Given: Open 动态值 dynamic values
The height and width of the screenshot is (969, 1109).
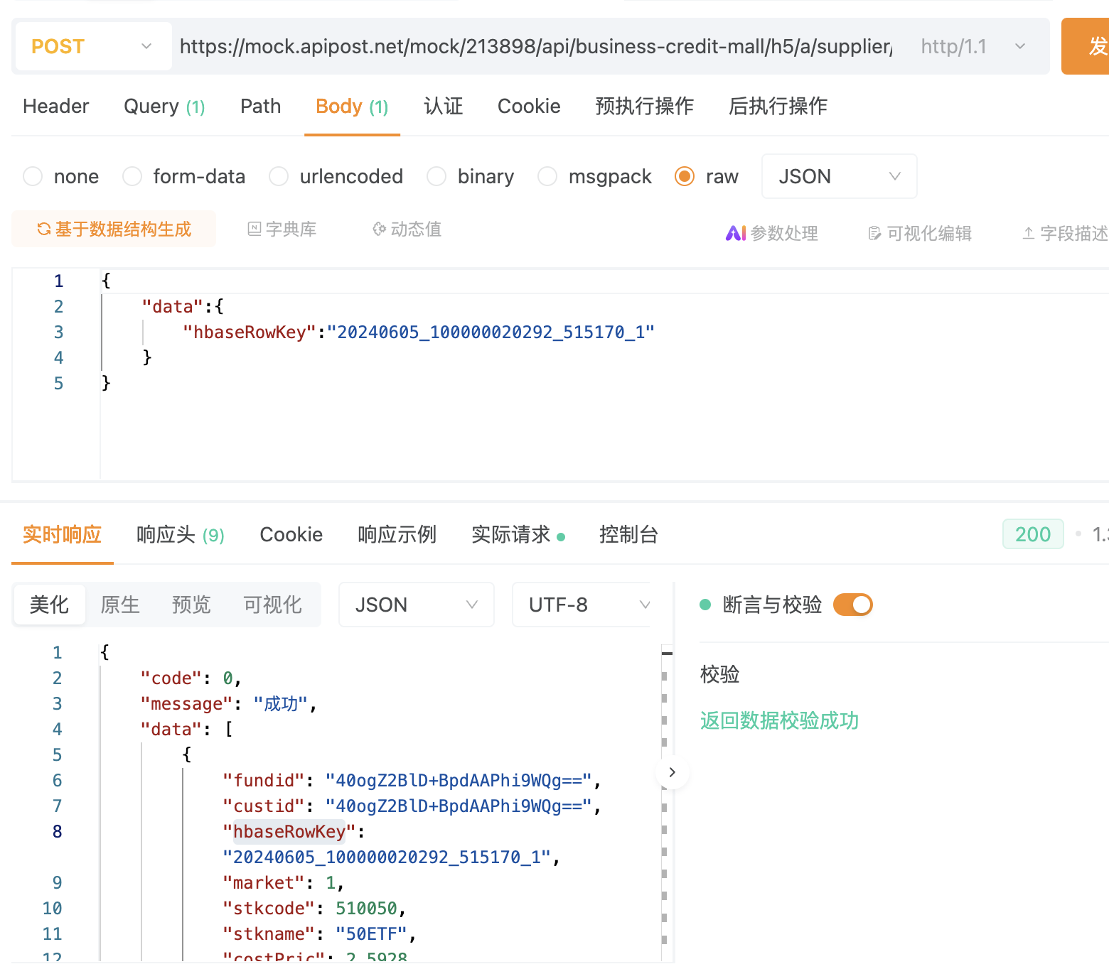Looking at the screenshot, I should coord(407,229).
